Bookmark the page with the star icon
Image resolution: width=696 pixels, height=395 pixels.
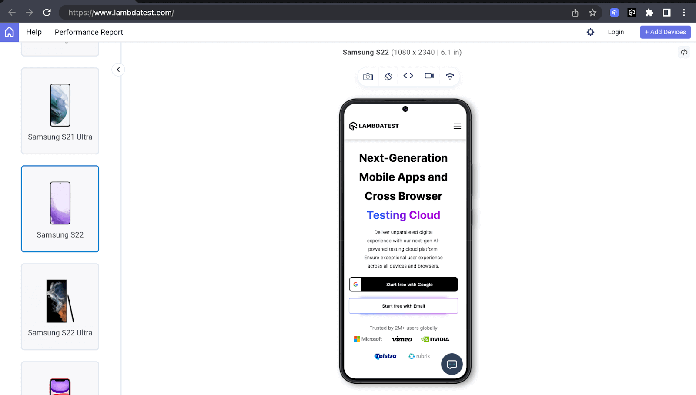click(592, 13)
